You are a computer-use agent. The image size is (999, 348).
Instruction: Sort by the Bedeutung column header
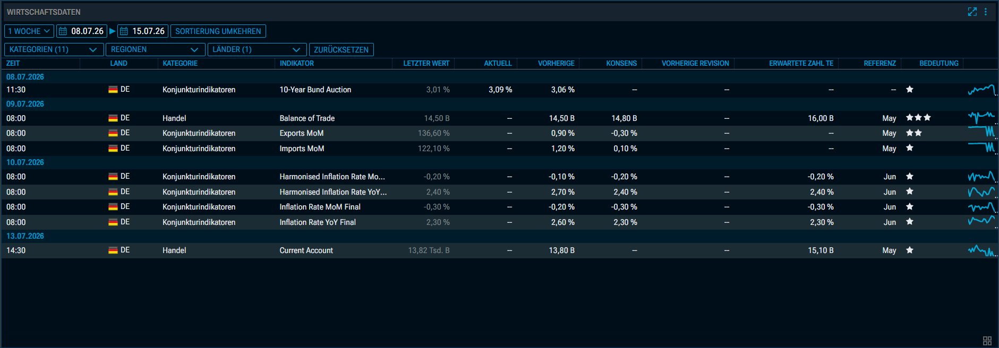coord(939,63)
